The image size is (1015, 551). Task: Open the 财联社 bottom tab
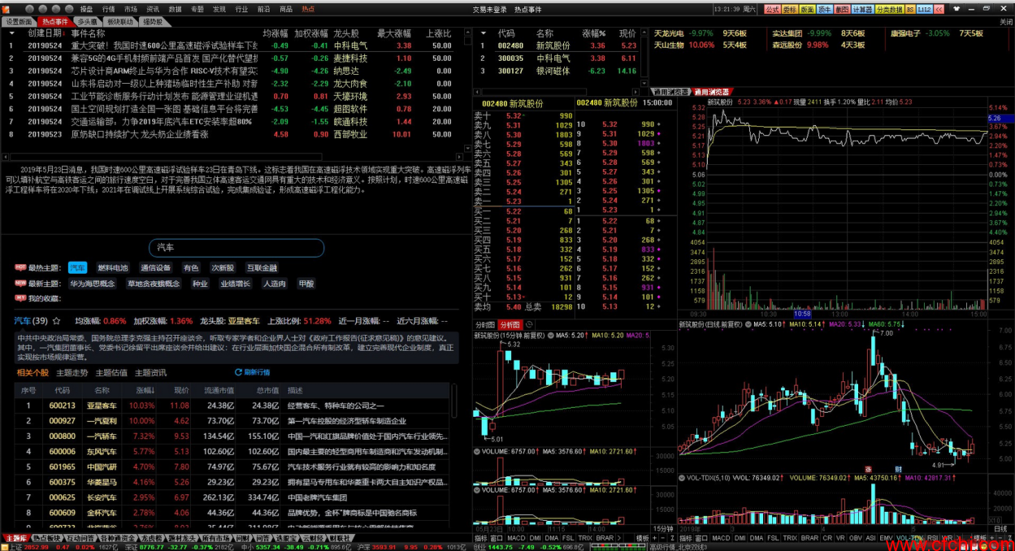point(339,538)
